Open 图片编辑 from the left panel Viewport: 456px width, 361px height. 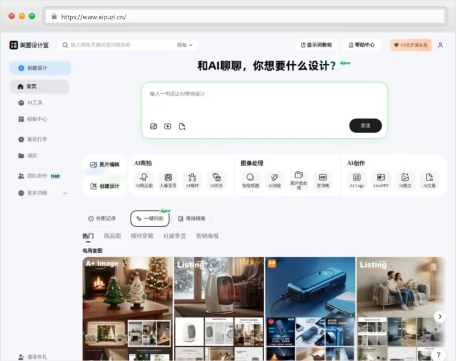[104, 164]
